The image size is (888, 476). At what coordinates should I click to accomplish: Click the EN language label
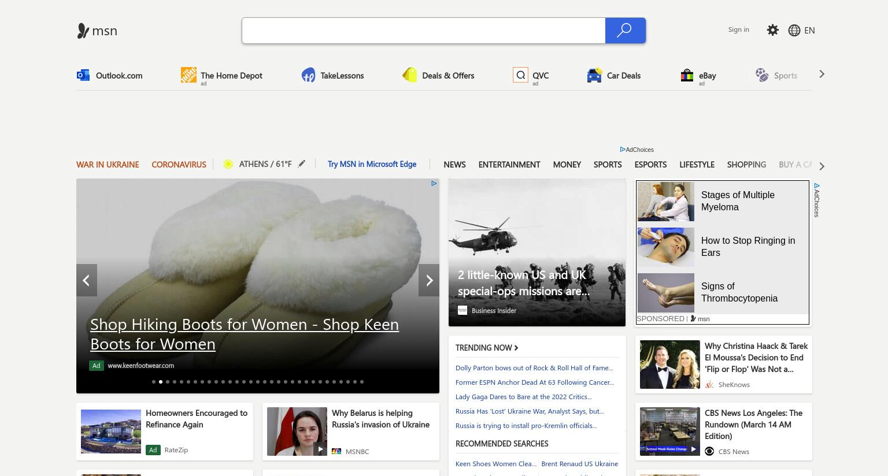[809, 31]
